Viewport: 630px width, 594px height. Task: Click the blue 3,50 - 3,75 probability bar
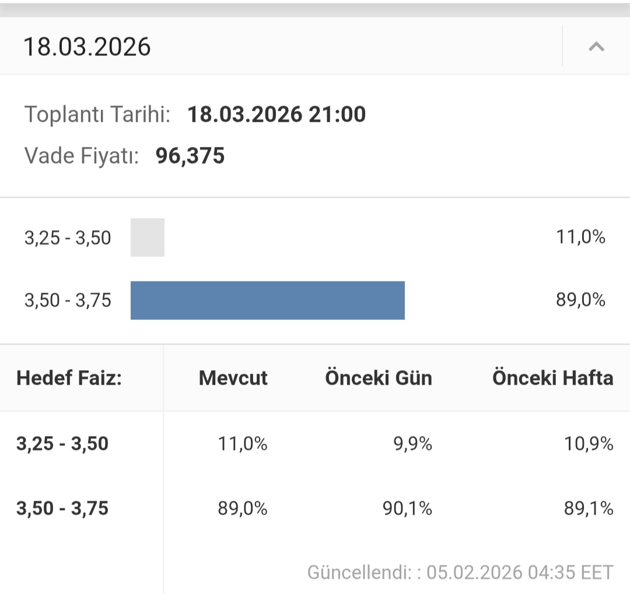click(x=267, y=300)
